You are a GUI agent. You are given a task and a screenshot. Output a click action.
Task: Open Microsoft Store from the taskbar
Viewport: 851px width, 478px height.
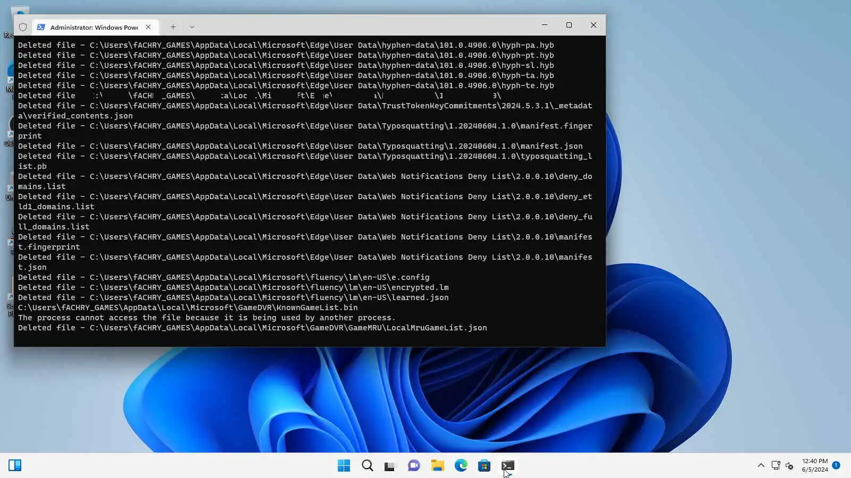tap(484, 466)
